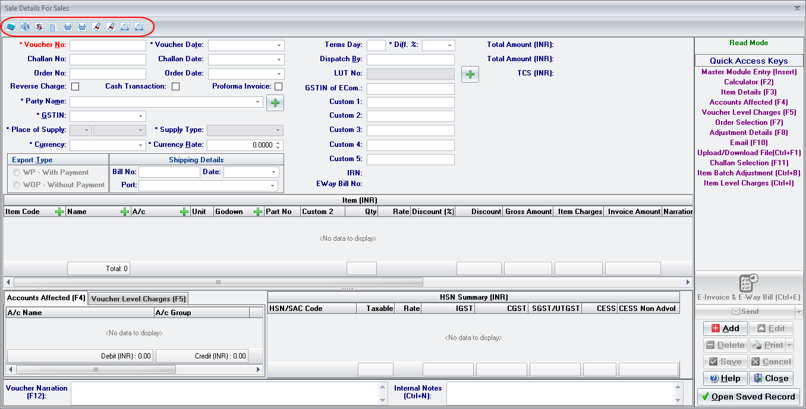Expand the GSTIN dropdown
Viewport: 806px width, 409px height.
(140, 116)
